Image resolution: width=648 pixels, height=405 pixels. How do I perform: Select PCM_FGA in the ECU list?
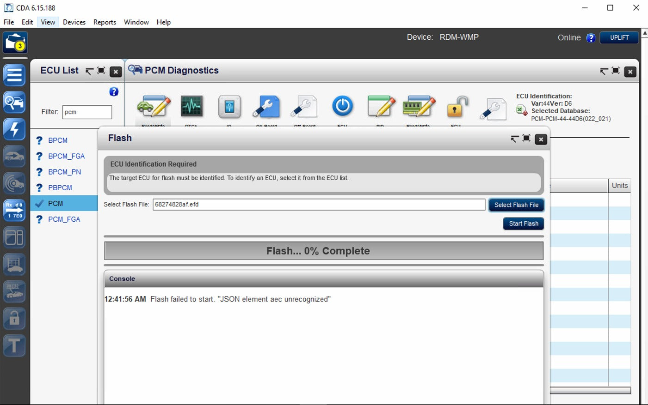click(x=64, y=219)
